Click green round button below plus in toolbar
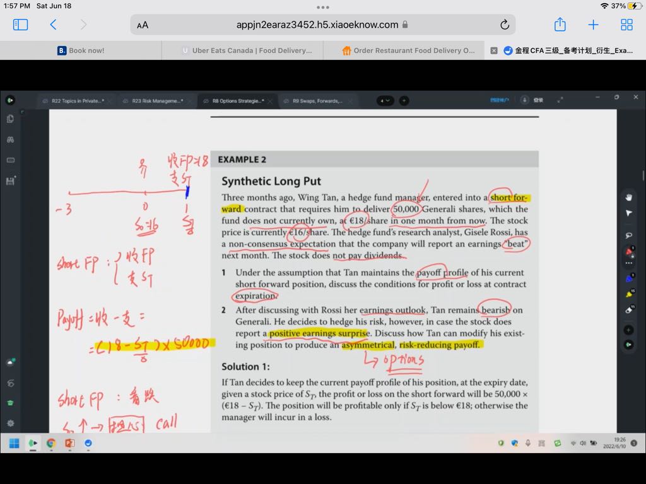The image size is (646, 484). (x=629, y=345)
